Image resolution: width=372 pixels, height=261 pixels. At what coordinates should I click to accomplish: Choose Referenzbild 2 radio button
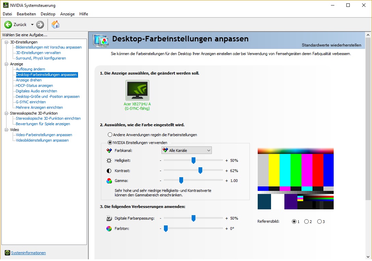point(306,221)
